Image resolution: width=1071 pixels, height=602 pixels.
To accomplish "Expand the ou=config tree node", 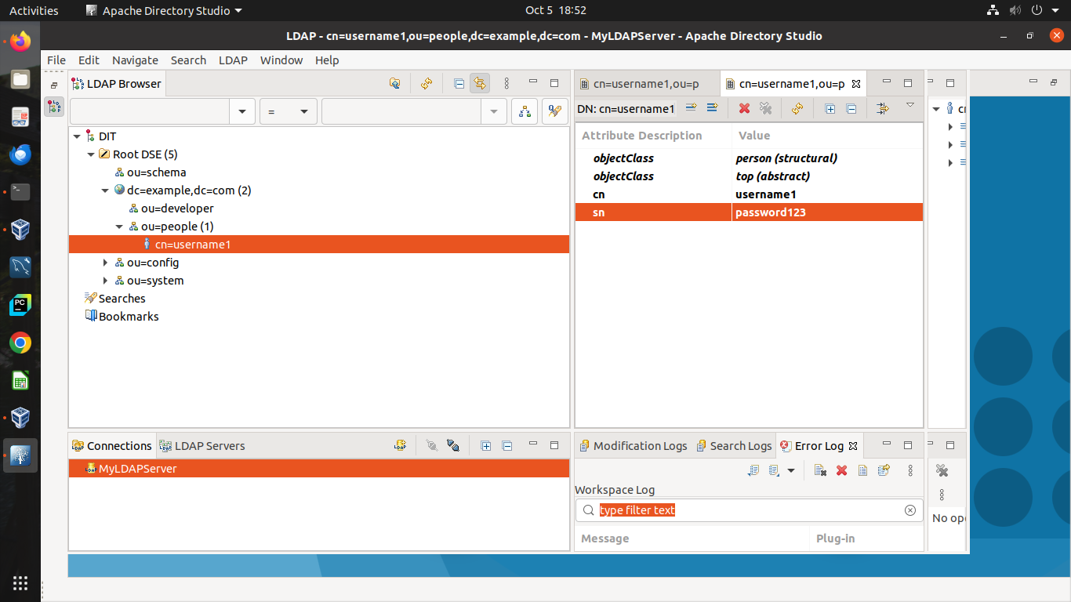I will click(x=106, y=263).
